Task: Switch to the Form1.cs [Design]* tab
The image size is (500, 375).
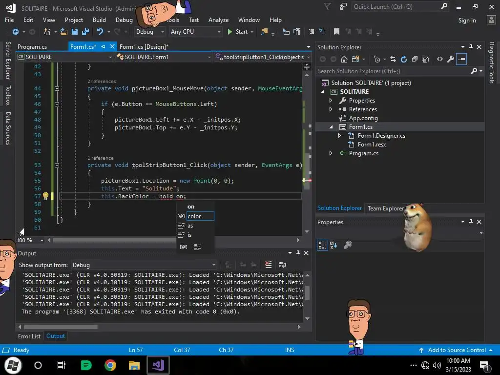Action: (144, 46)
